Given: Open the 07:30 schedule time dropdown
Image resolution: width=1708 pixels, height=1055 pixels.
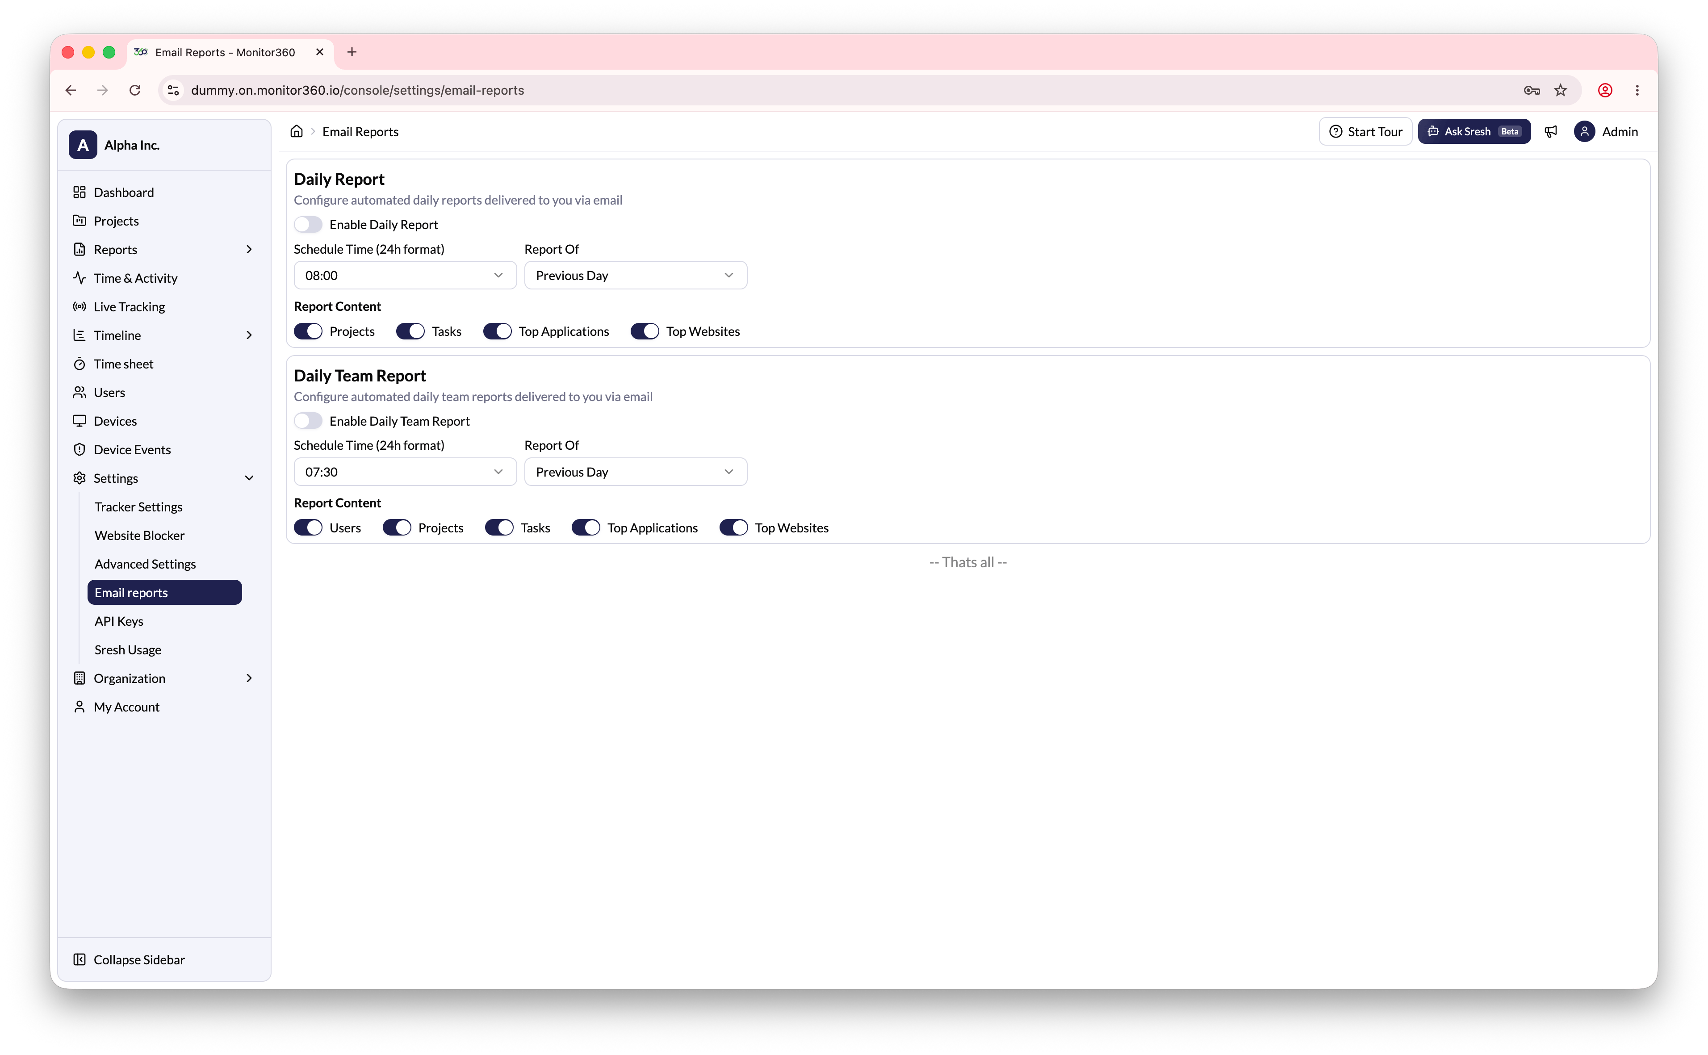Looking at the screenshot, I should pyautogui.click(x=405, y=472).
